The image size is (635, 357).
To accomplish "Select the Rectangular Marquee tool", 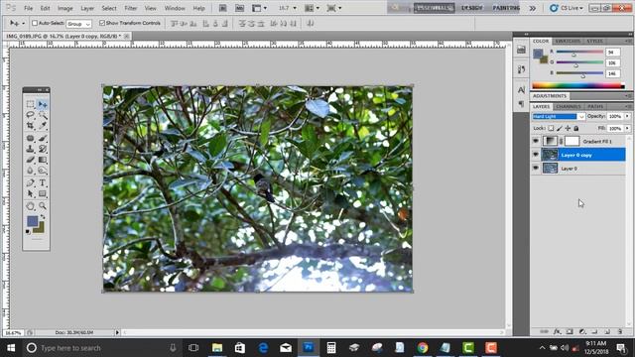I will pyautogui.click(x=31, y=104).
